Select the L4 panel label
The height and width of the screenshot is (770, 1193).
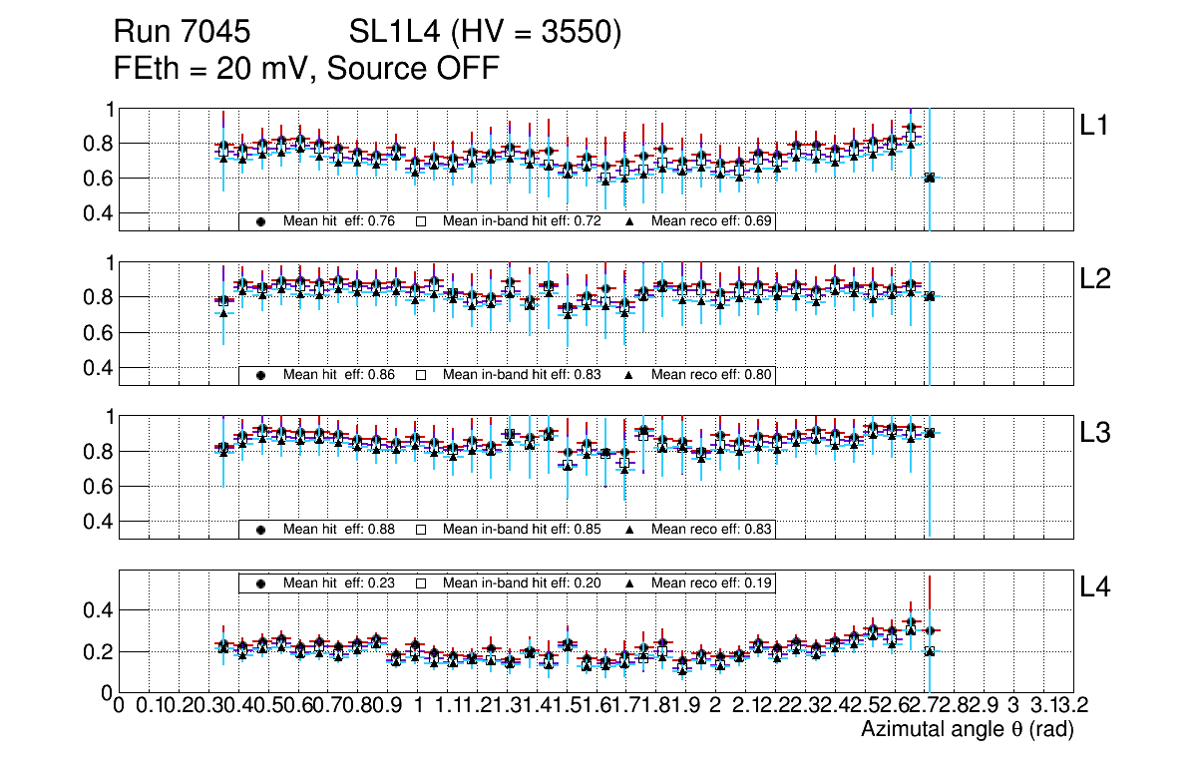[x=1096, y=587]
